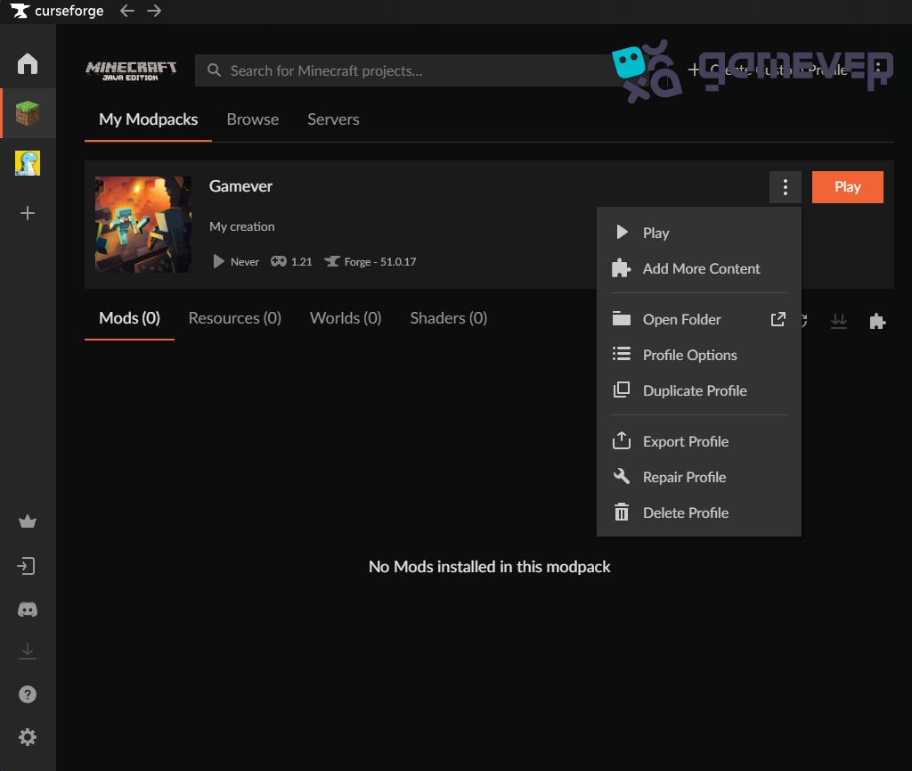Open the Shaders (0) tab
The width and height of the screenshot is (912, 771).
[x=449, y=317]
